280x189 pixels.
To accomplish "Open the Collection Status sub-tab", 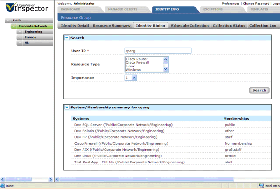I will pos(229,26).
